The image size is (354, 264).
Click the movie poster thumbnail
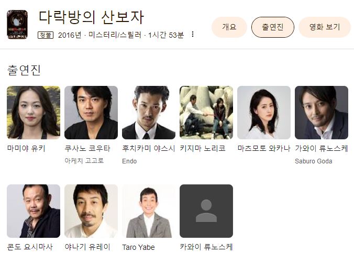pos(17,25)
